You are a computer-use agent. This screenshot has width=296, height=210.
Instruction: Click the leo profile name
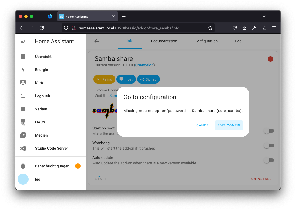tap(38, 179)
